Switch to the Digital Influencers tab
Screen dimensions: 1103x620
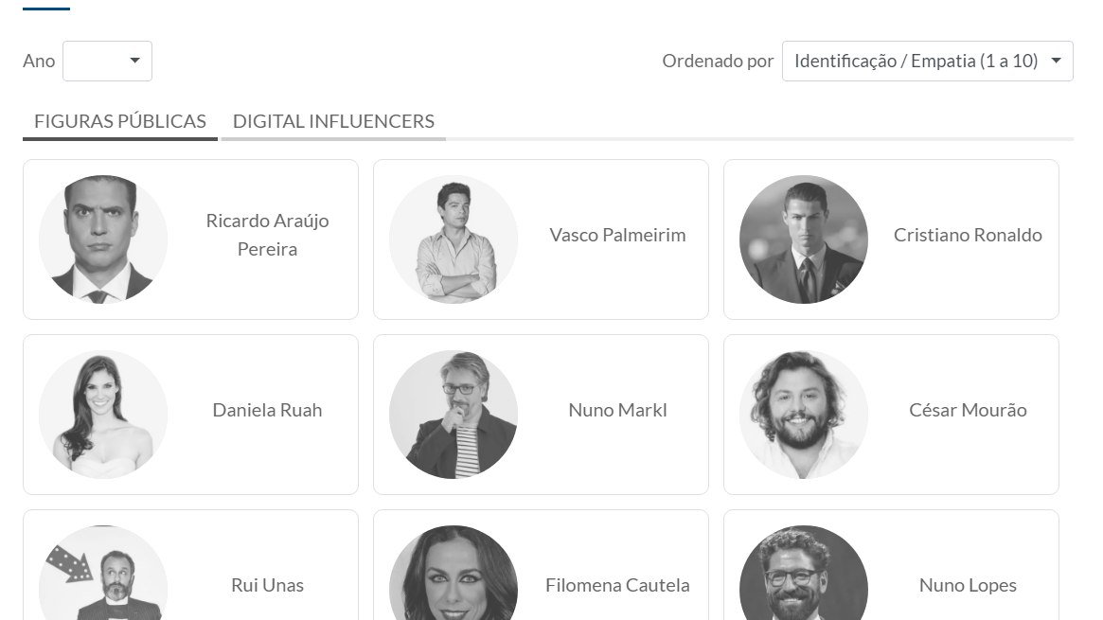coord(333,121)
